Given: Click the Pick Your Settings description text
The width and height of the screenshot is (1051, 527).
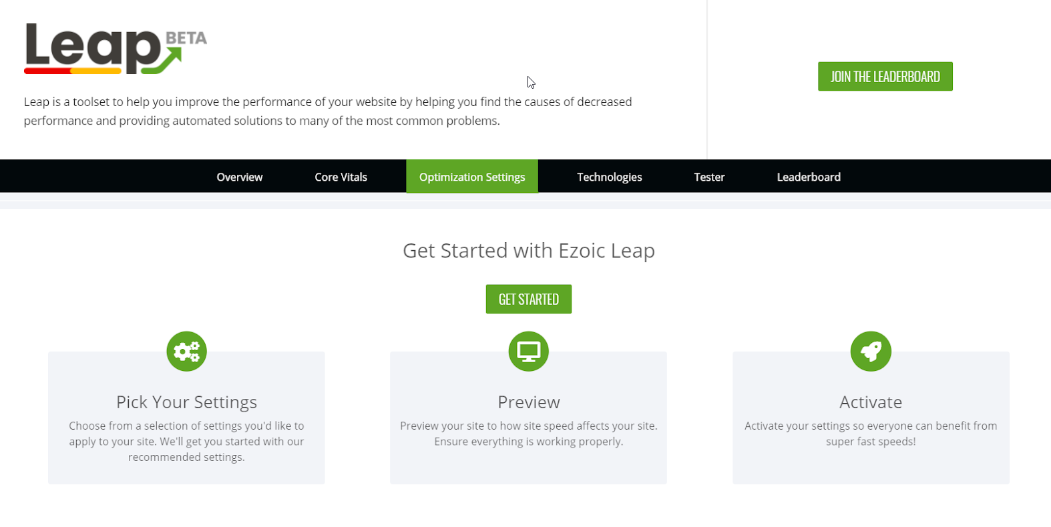Looking at the screenshot, I should click(x=186, y=442).
